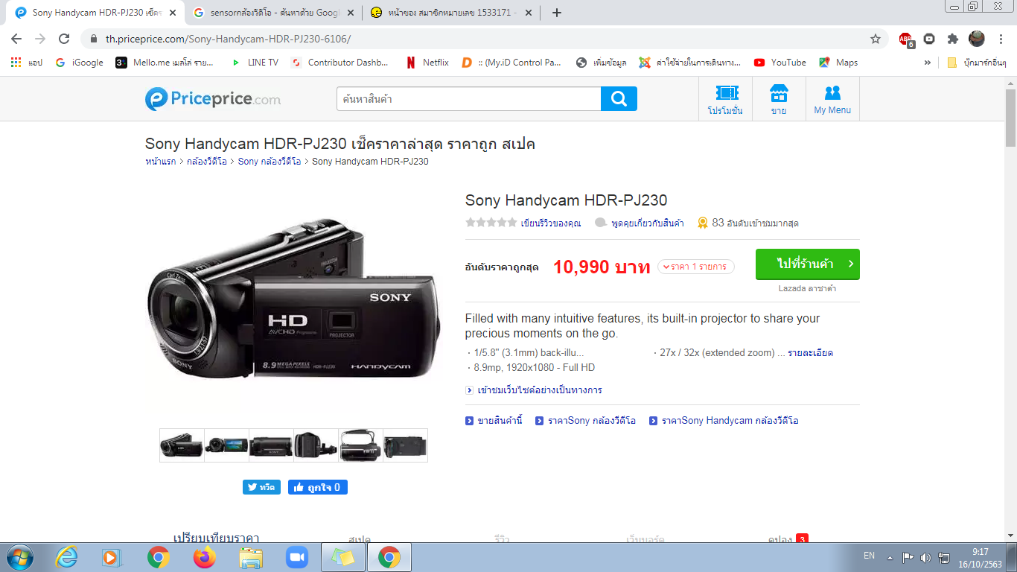Open the Chrome extensions puzzle icon
The height and width of the screenshot is (572, 1017).
coord(952,39)
